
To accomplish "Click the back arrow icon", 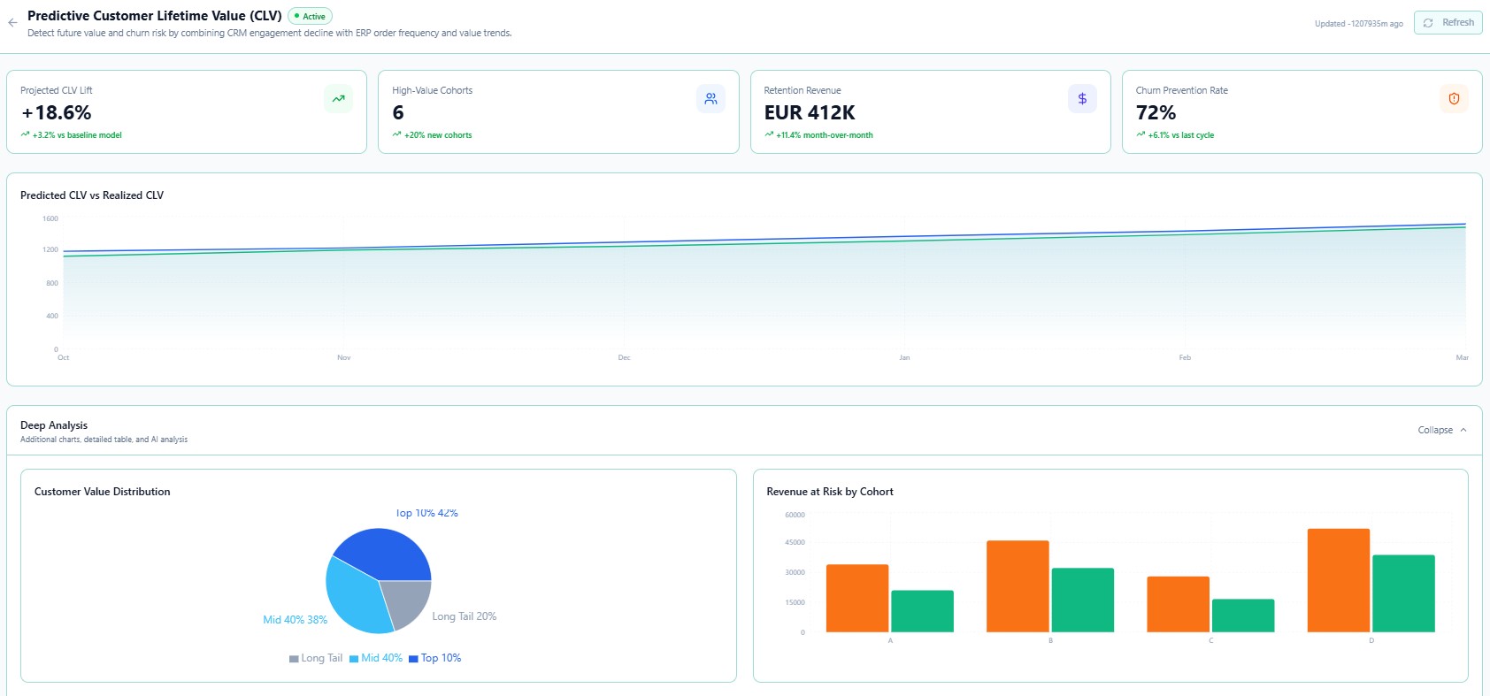I will tap(12, 23).
